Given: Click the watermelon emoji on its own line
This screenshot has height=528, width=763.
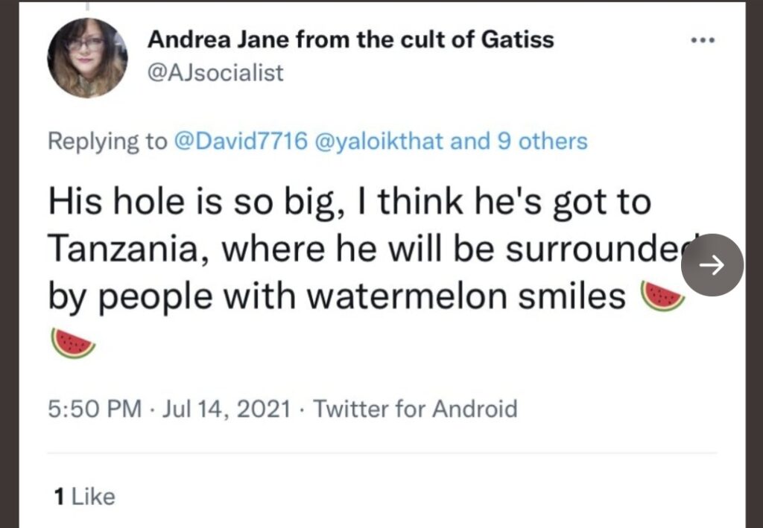Looking at the screenshot, I should click(73, 342).
